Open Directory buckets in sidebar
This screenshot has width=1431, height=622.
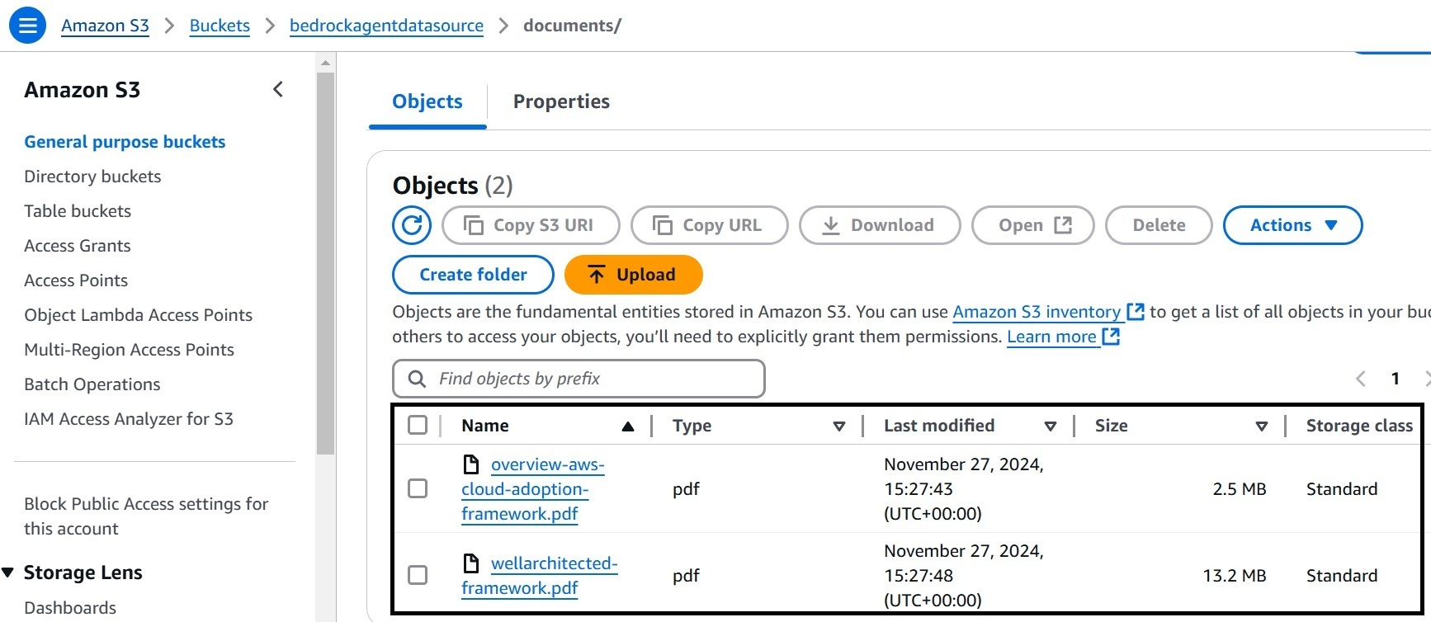click(x=92, y=177)
